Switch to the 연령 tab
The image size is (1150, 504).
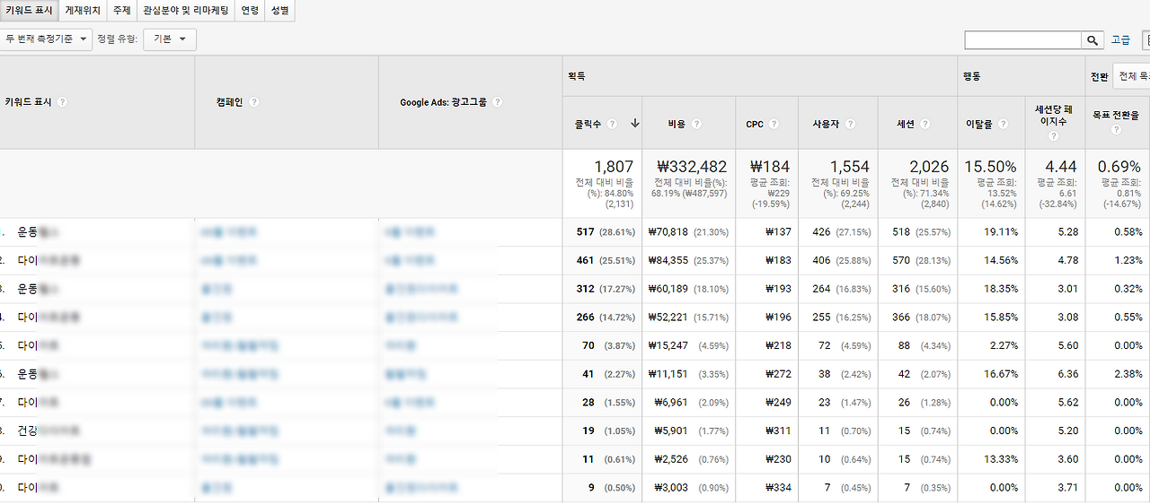250,11
